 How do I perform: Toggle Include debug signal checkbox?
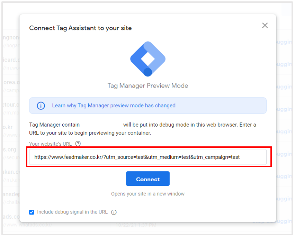click(x=32, y=212)
